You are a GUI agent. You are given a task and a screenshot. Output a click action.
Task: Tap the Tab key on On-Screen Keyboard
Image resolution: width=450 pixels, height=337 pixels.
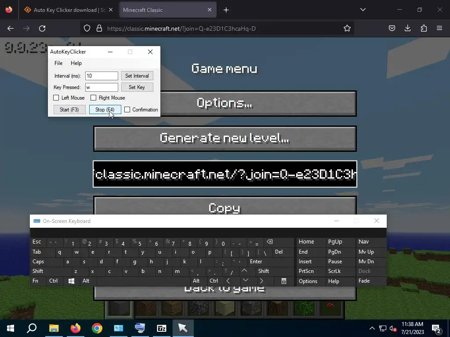pos(42,252)
